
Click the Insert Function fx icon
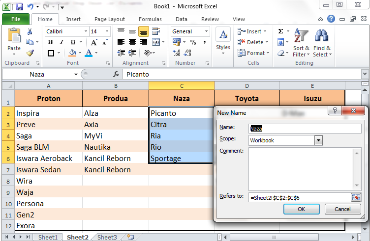(116, 75)
